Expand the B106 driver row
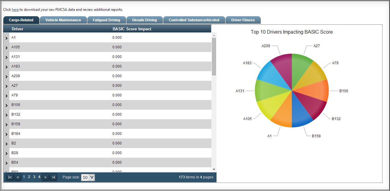Screen dimensions: 390x191 point(6,105)
